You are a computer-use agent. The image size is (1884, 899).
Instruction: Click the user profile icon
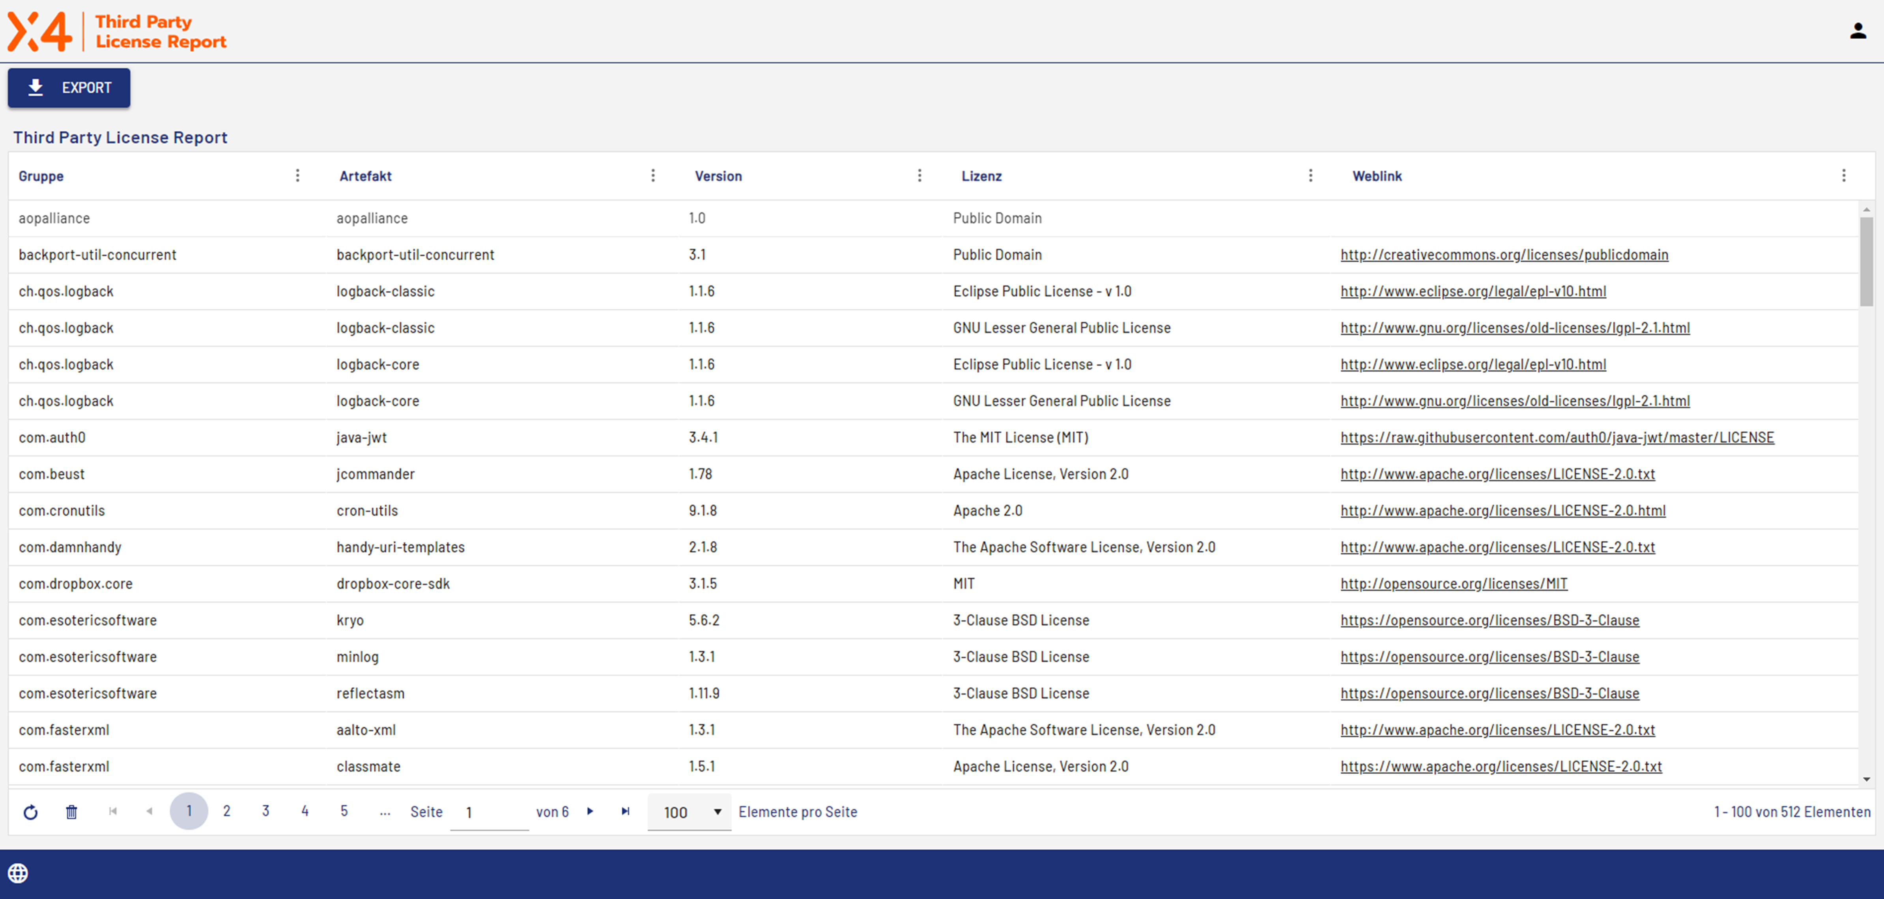(1858, 31)
